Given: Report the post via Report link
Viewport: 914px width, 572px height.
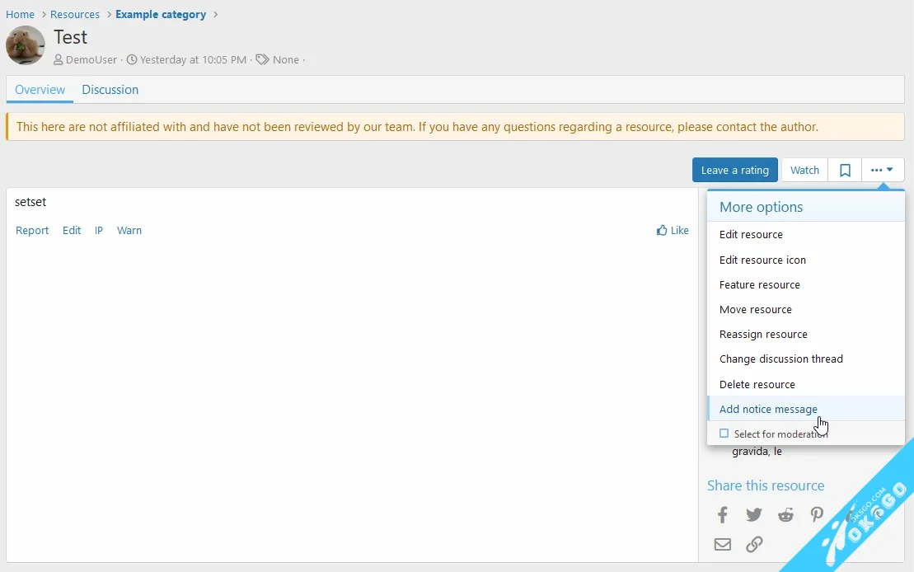Looking at the screenshot, I should click(x=32, y=231).
